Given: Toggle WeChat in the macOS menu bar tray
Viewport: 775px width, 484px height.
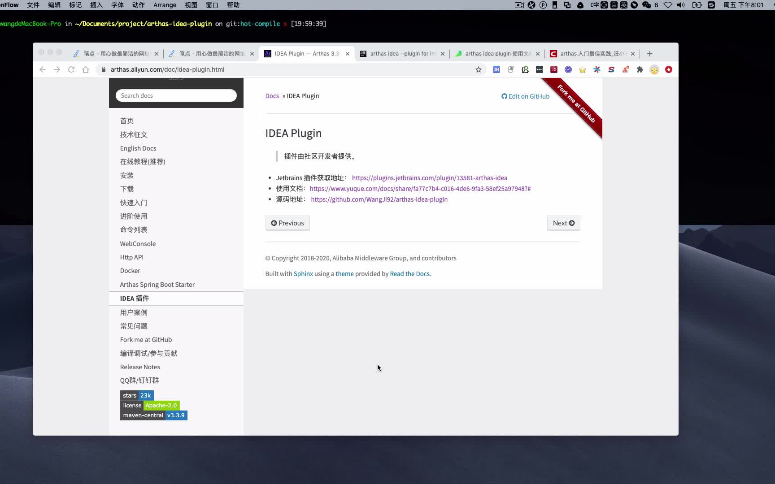Looking at the screenshot, I should 647,5.
